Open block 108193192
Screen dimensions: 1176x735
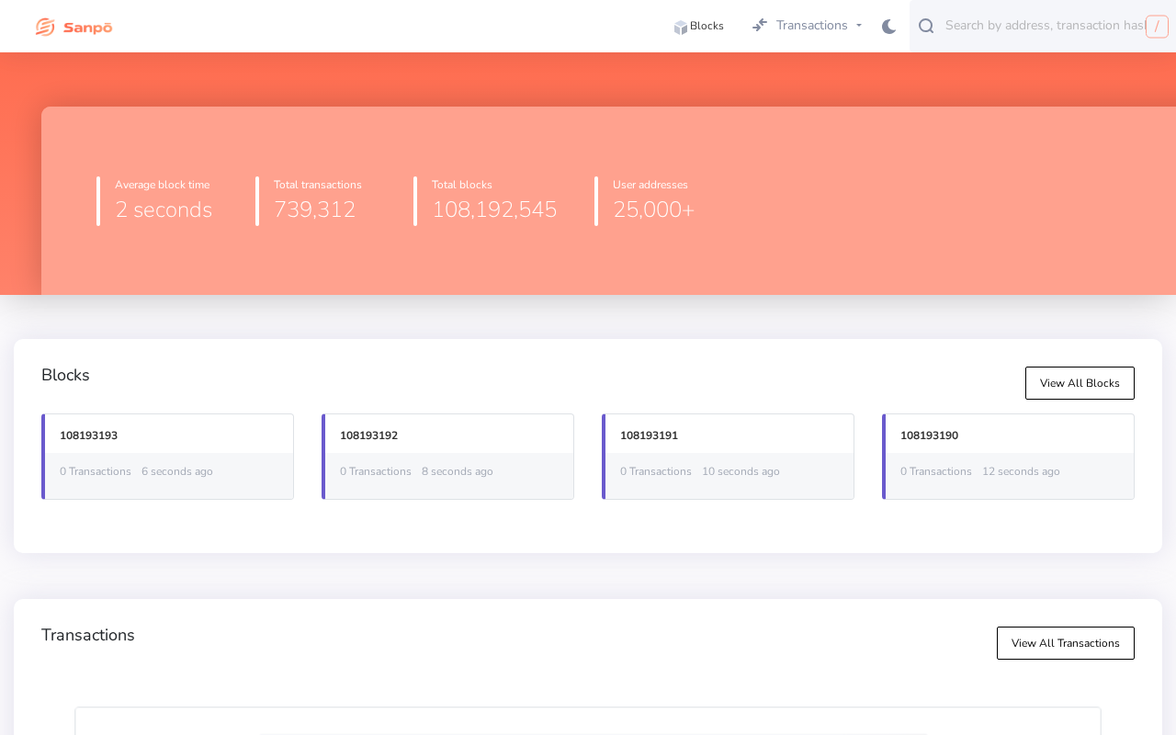tap(368, 435)
